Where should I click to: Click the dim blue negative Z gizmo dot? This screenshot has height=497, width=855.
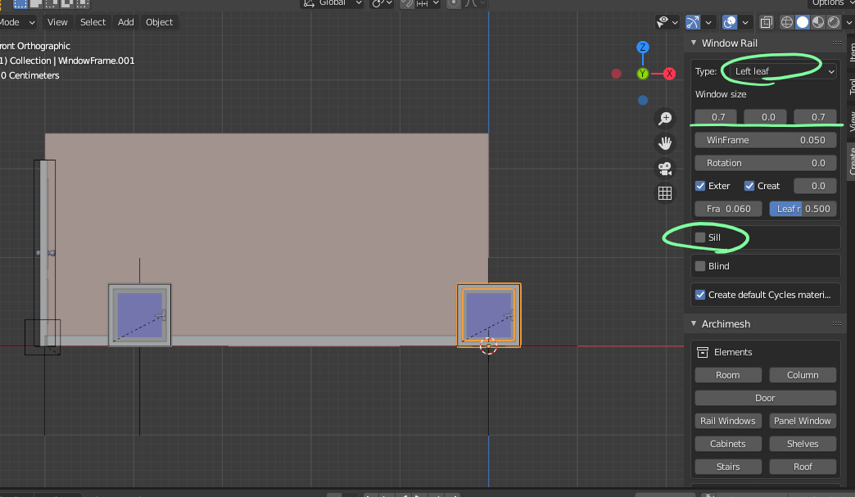click(x=643, y=100)
